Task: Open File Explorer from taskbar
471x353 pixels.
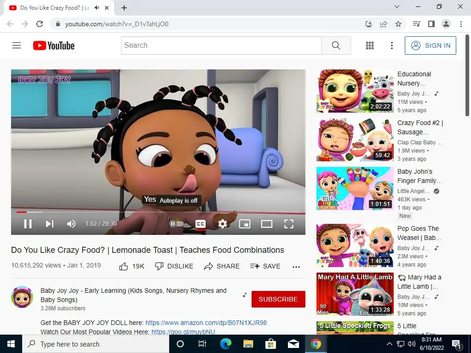Action: pos(248,344)
